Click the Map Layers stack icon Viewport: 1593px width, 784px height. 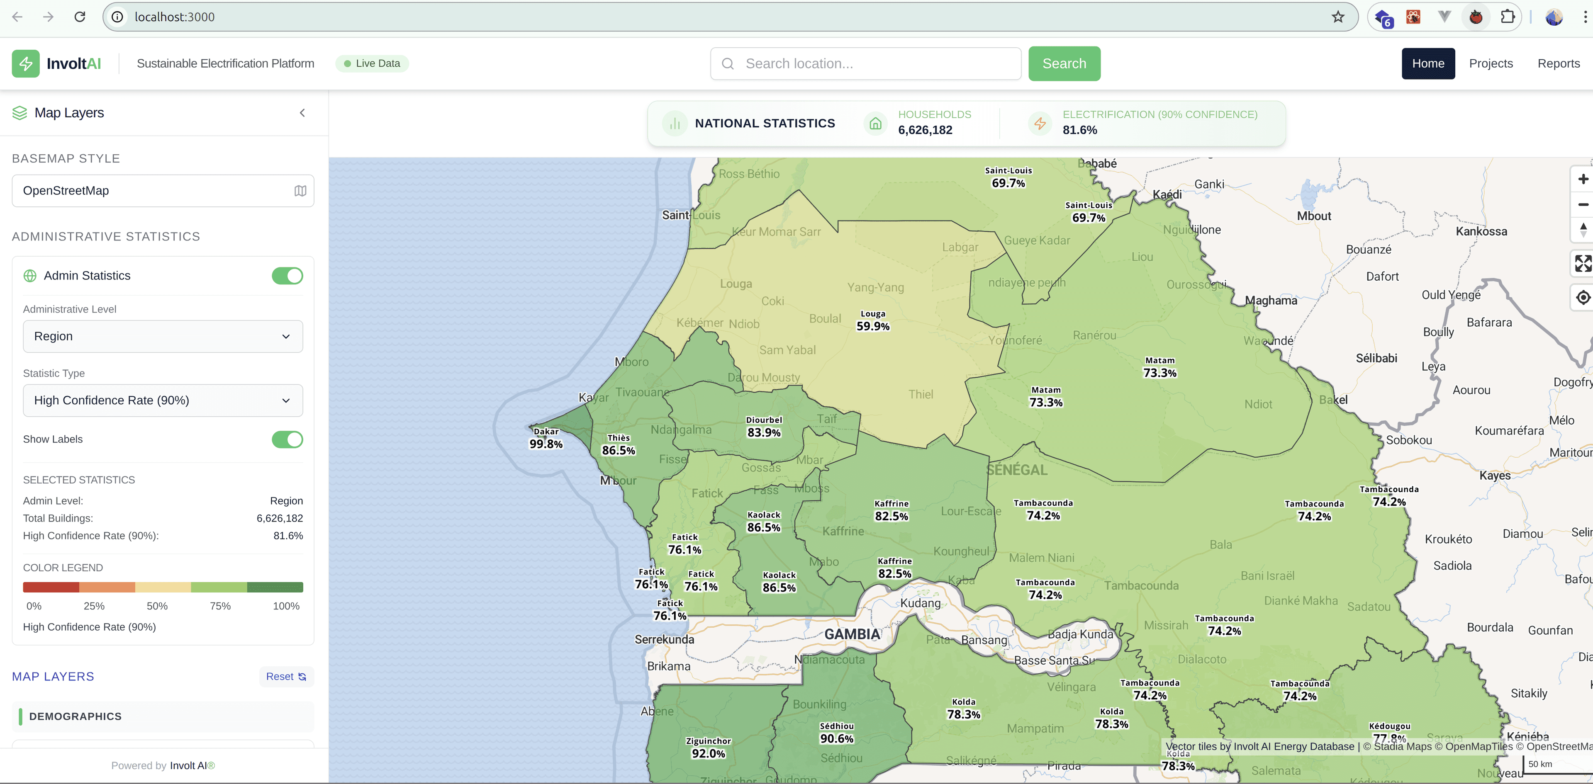click(x=20, y=112)
